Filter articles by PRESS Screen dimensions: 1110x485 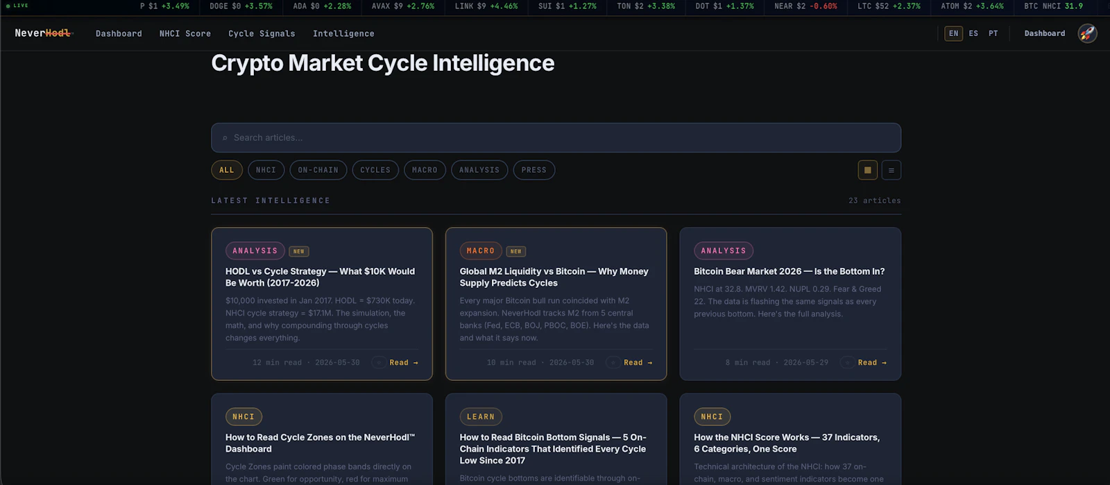(533, 170)
